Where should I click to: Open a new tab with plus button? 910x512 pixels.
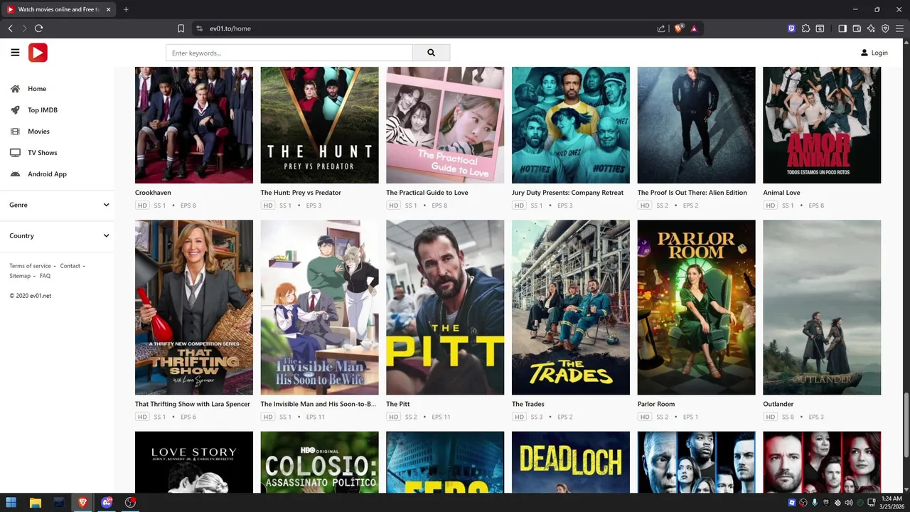pyautogui.click(x=126, y=9)
